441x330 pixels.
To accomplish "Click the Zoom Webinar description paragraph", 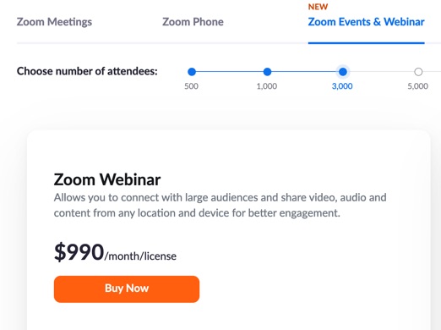I will point(220,205).
